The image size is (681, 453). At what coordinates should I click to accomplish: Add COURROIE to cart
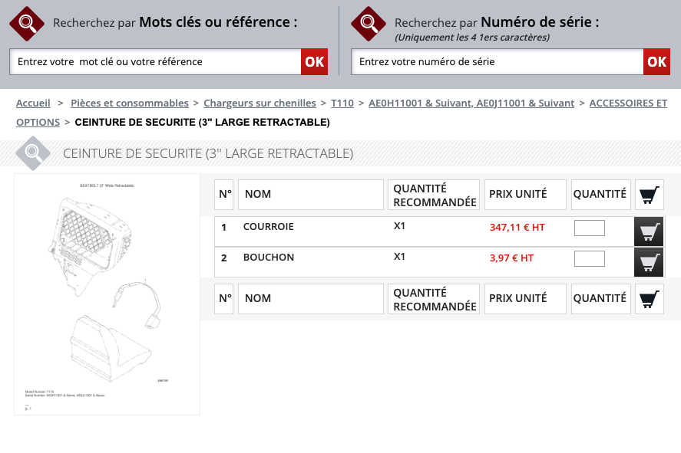tap(649, 231)
